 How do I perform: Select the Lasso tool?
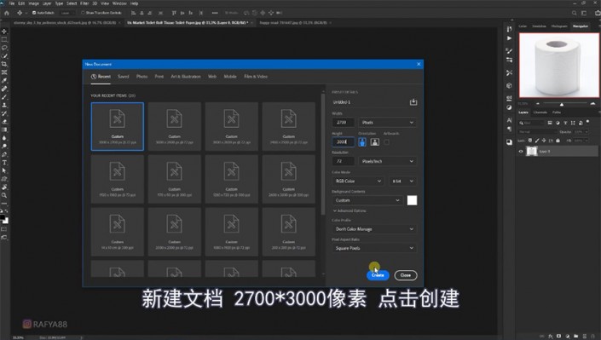pos(4,48)
